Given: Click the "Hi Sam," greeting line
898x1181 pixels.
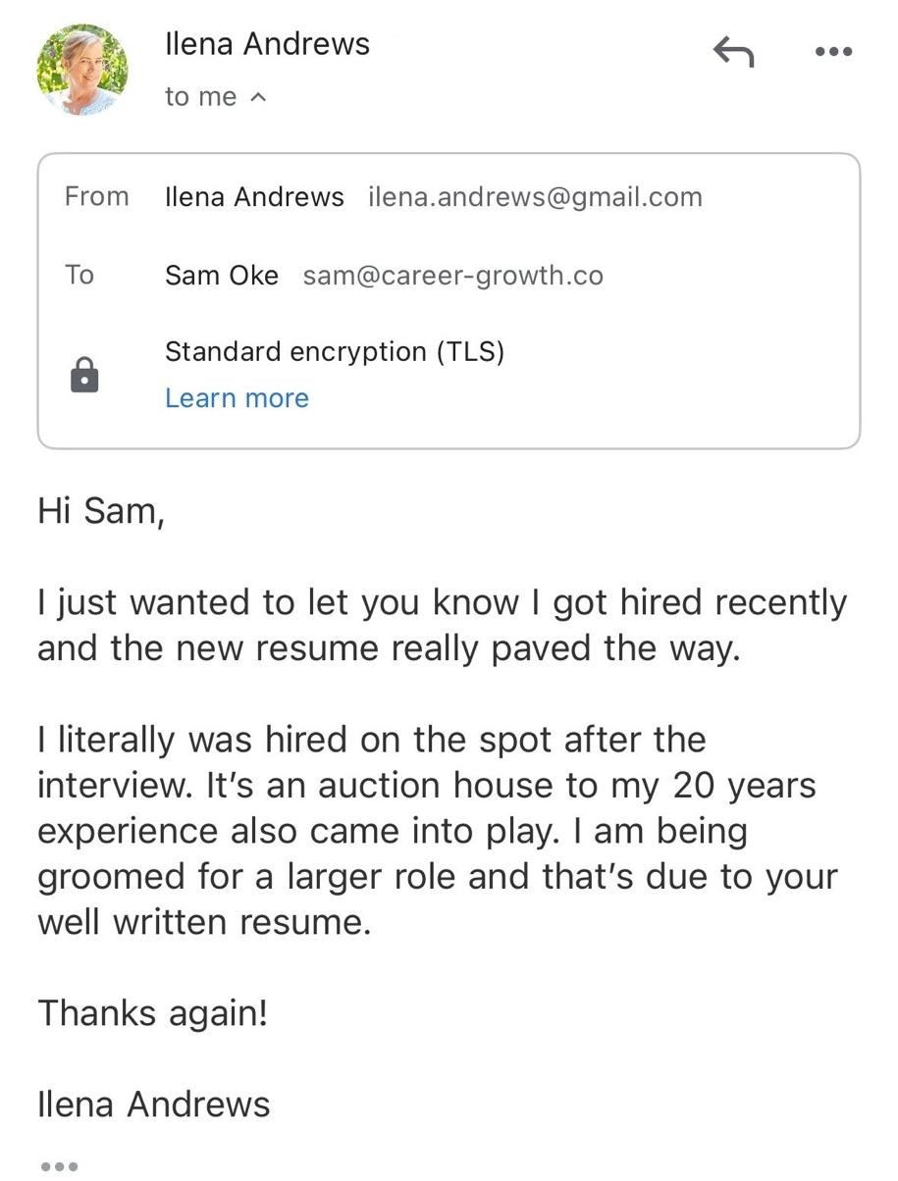Looking at the screenshot, I should [101, 511].
